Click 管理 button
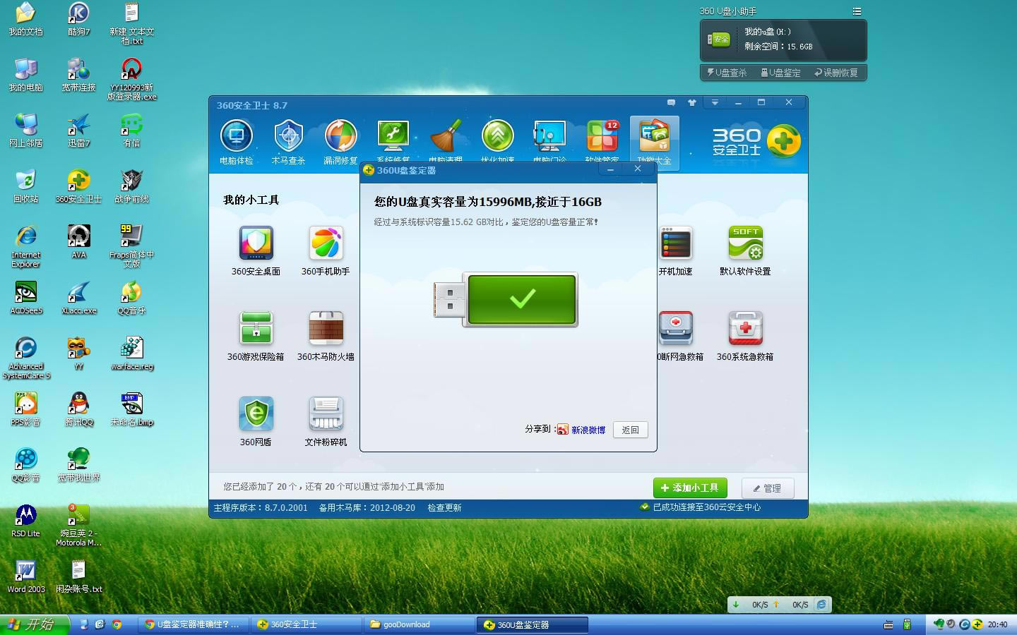This screenshot has height=635, width=1017. [x=768, y=488]
